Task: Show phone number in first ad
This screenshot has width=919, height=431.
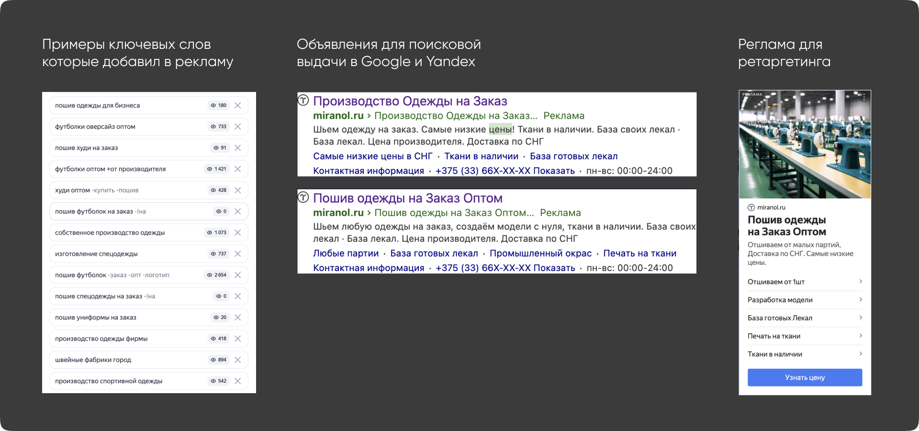Action: pyautogui.click(x=505, y=171)
